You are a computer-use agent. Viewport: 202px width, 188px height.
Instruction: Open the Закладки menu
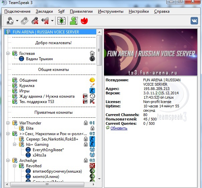click(44, 11)
